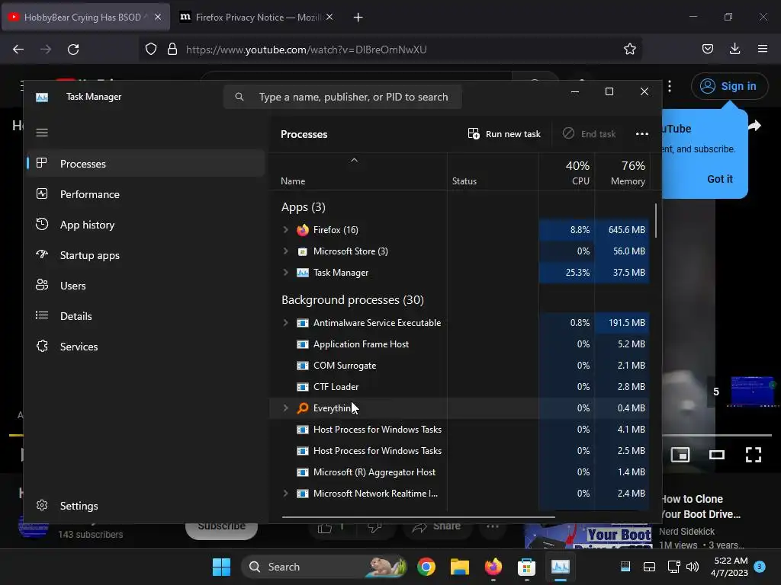Click Got it on YouTube tooltip
Screen dimensions: 781x585
click(x=720, y=179)
